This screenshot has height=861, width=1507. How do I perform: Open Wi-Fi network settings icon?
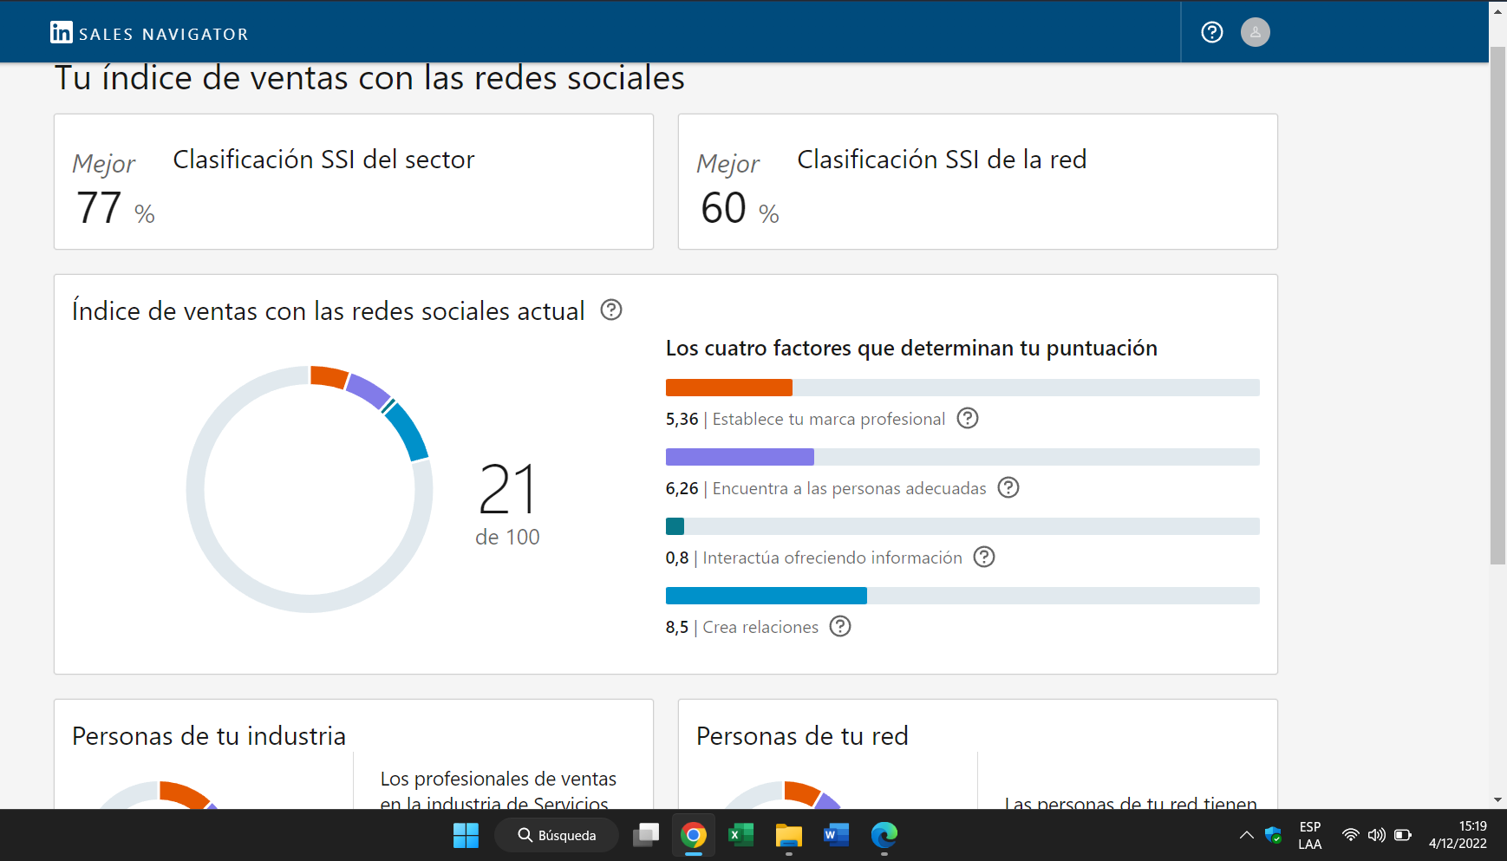[1350, 835]
